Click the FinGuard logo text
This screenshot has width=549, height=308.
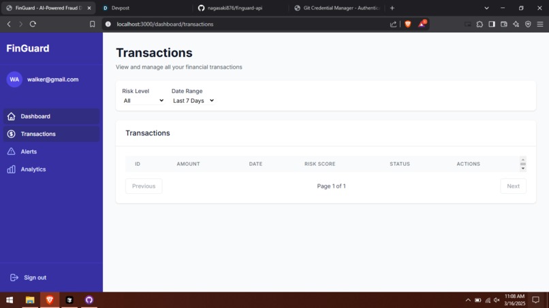(28, 48)
